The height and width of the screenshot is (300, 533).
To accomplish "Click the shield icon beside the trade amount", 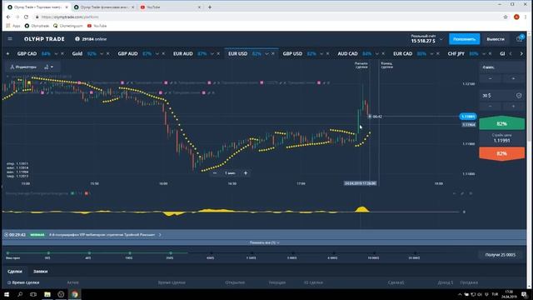I will tap(519, 96).
